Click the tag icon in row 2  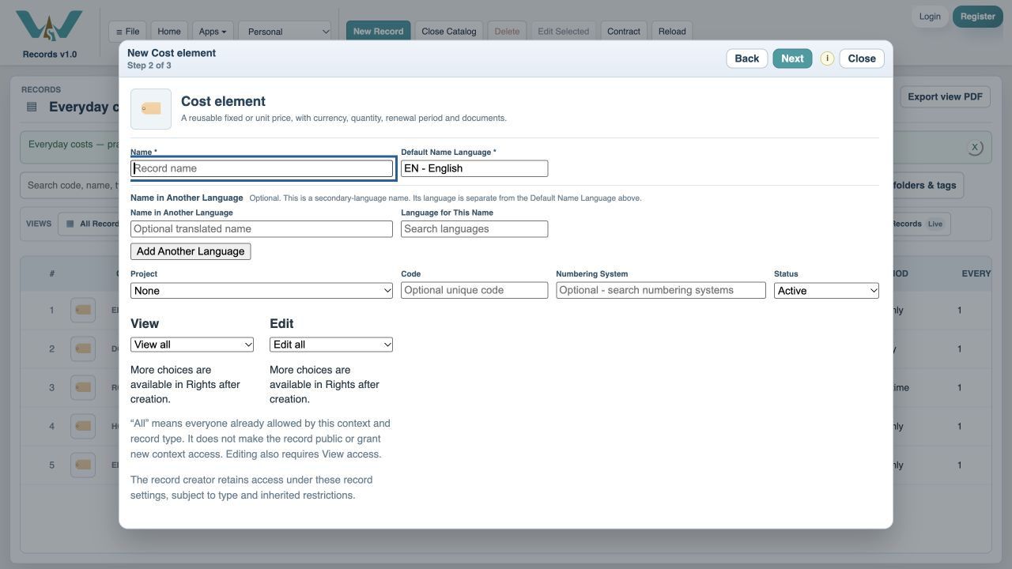click(x=83, y=349)
